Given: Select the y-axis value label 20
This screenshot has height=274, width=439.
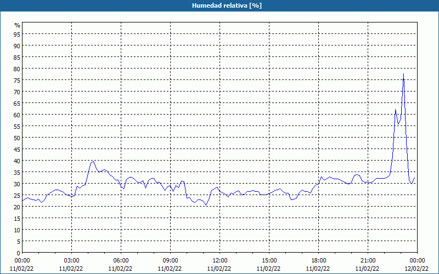Looking at the screenshot, I should 17,207.
